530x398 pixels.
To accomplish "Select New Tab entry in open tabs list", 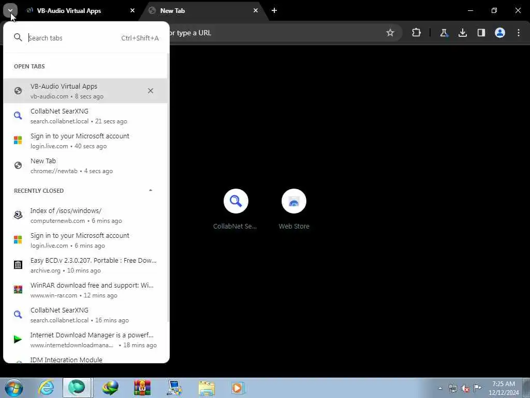I will [x=85, y=165].
